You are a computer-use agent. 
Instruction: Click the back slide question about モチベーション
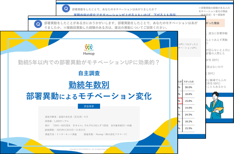(x=114, y=9)
